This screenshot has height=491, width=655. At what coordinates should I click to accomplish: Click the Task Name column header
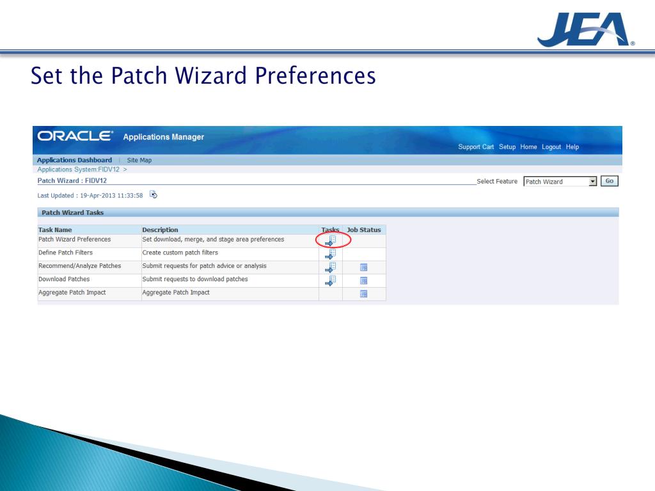55,230
